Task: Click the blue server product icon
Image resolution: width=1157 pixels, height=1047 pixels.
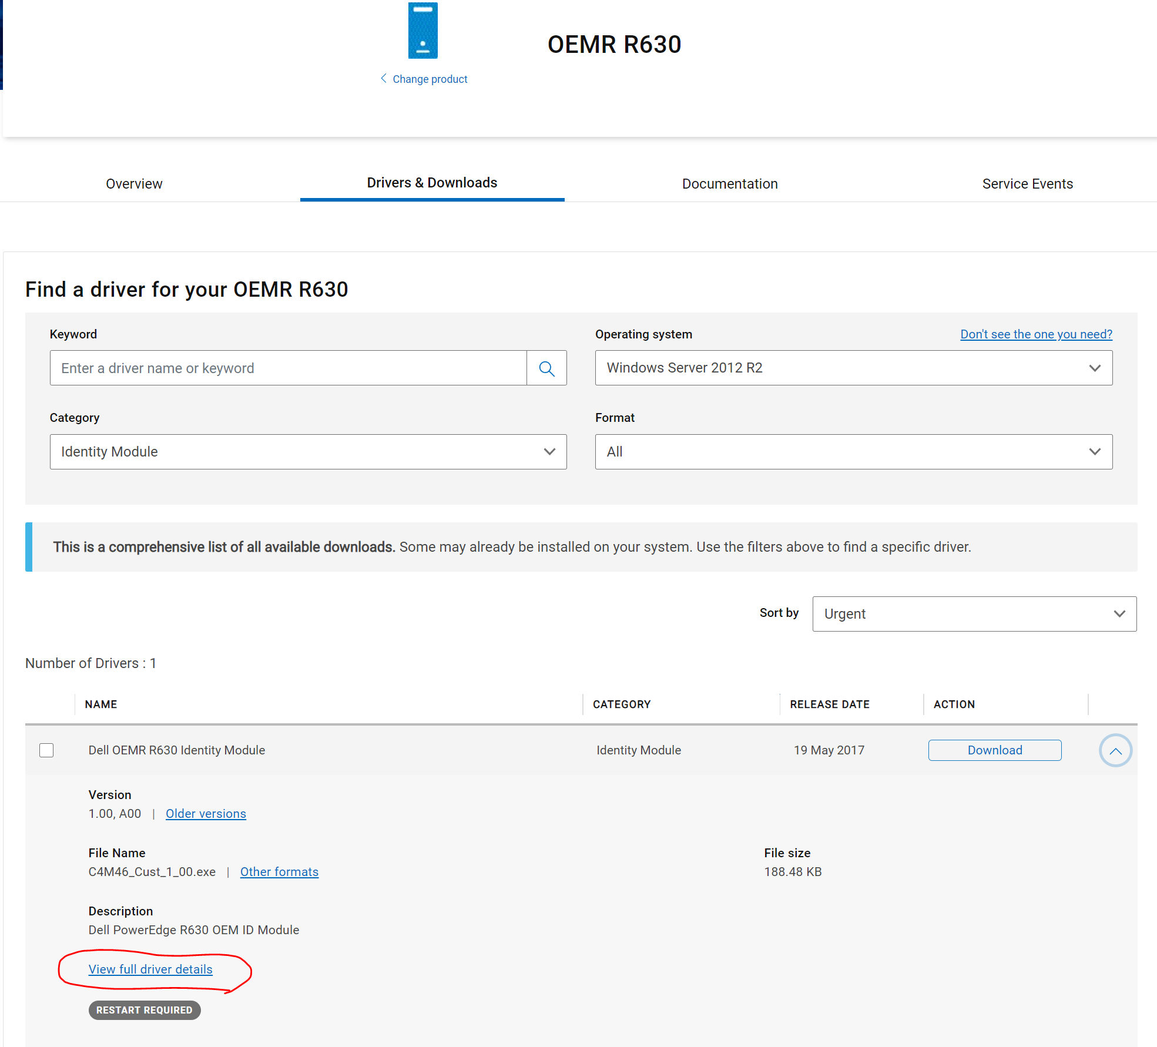Action: [x=423, y=31]
